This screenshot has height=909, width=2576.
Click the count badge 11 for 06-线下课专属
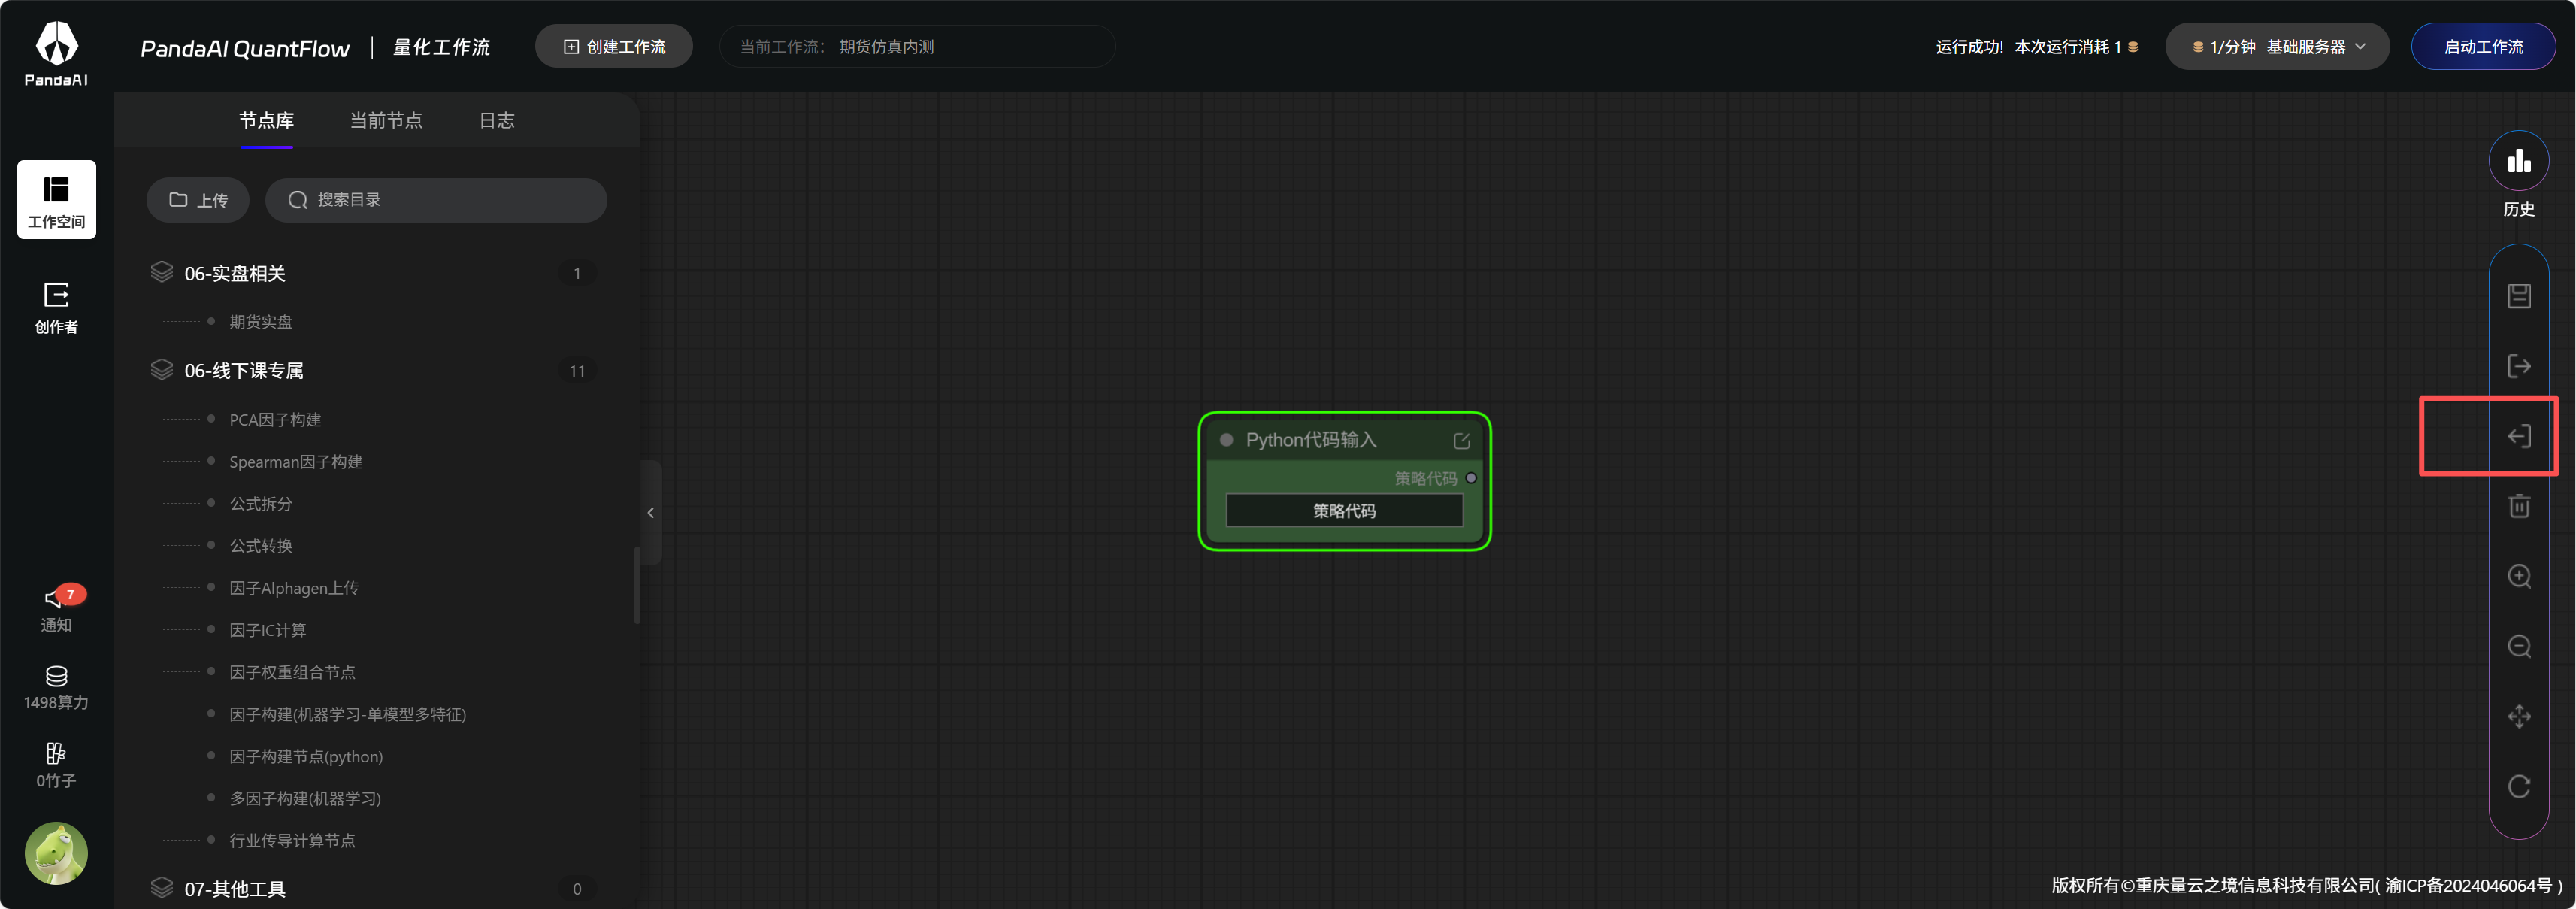pyautogui.click(x=577, y=371)
